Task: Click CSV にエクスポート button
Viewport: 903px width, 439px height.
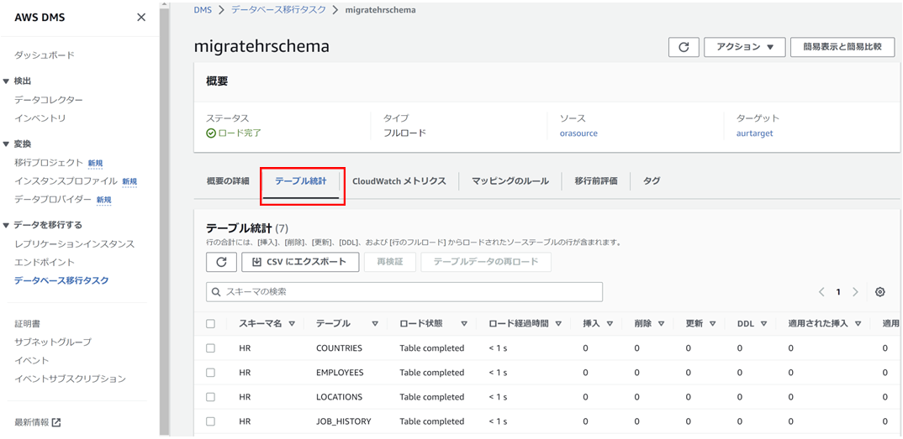Action: point(301,261)
